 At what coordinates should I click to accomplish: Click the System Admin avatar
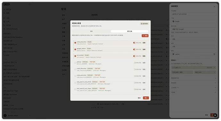click(x=5, y=116)
